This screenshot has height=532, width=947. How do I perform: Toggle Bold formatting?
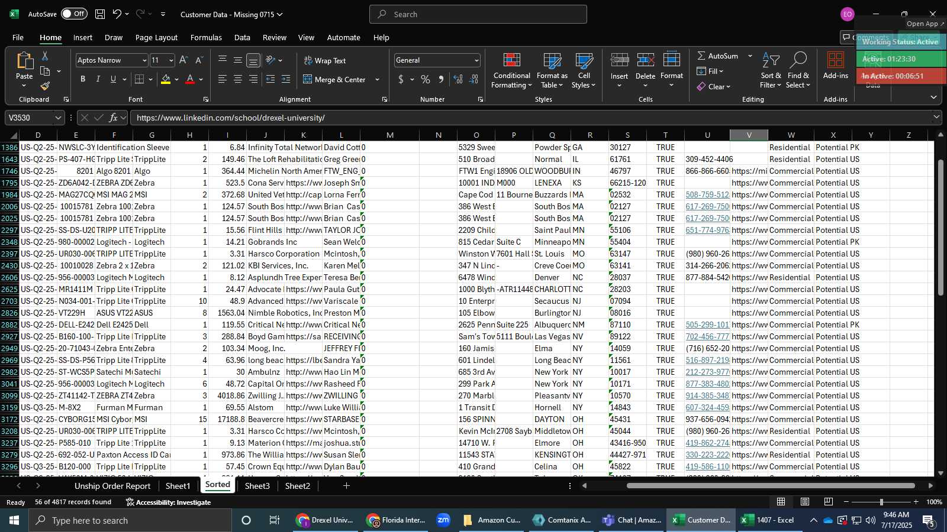pos(82,79)
